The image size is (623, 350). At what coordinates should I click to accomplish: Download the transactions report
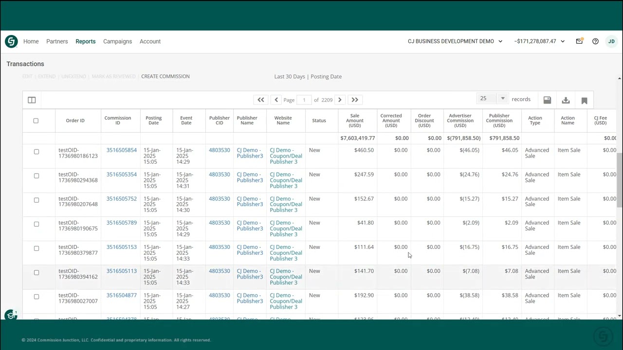click(566, 100)
